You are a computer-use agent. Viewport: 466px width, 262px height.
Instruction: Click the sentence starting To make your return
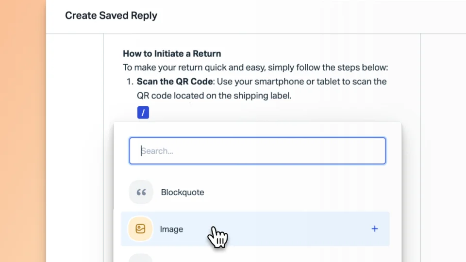coord(255,67)
